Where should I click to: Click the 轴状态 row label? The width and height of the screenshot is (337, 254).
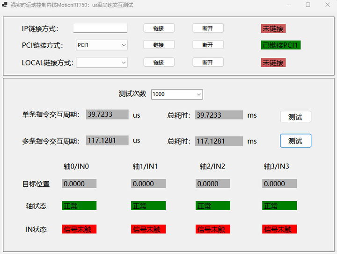coord(37,206)
